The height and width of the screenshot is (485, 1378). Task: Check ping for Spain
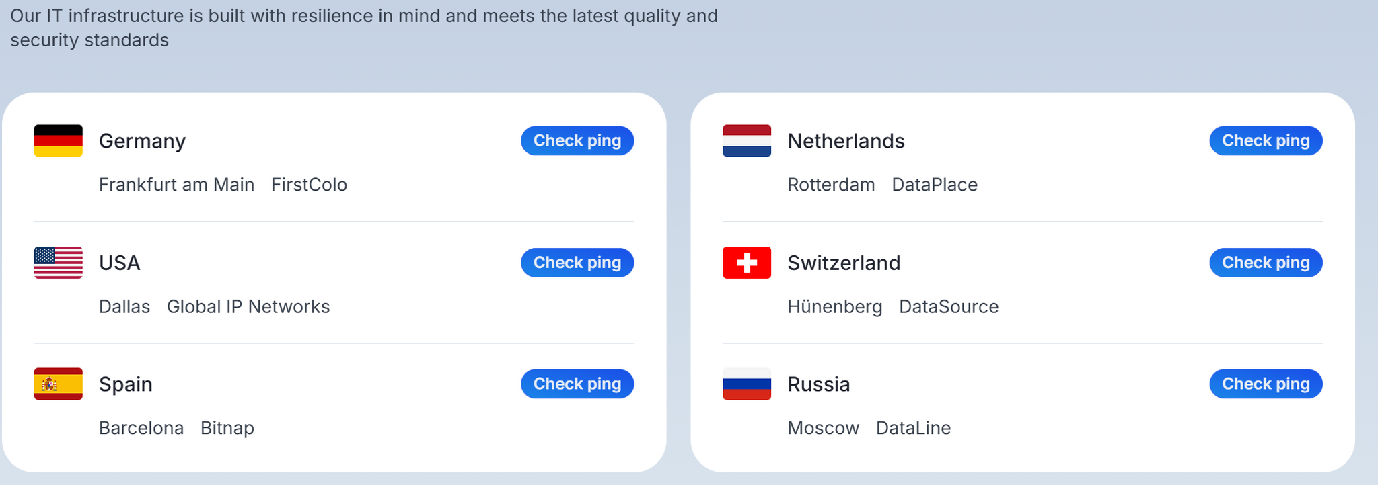point(577,384)
